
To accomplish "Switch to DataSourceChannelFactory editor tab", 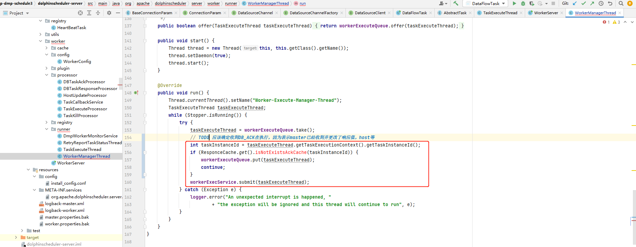I will [313, 13].
